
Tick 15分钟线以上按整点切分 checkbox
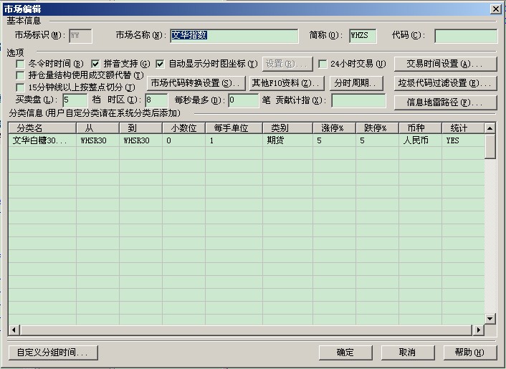[x=21, y=87]
